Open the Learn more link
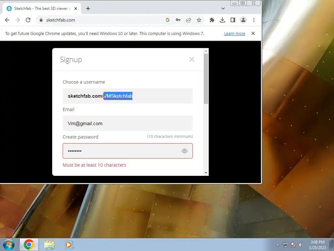 [x=235, y=34]
